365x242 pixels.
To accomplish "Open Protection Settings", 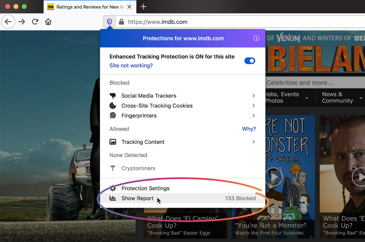I will pyautogui.click(x=145, y=188).
